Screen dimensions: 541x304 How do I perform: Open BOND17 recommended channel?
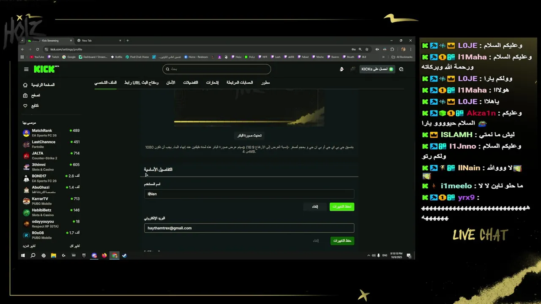click(51, 179)
